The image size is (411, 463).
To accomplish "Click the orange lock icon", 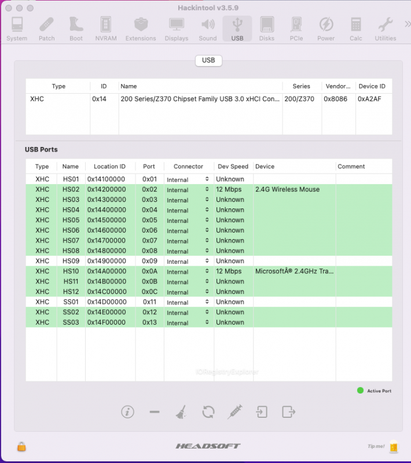I will (21, 446).
